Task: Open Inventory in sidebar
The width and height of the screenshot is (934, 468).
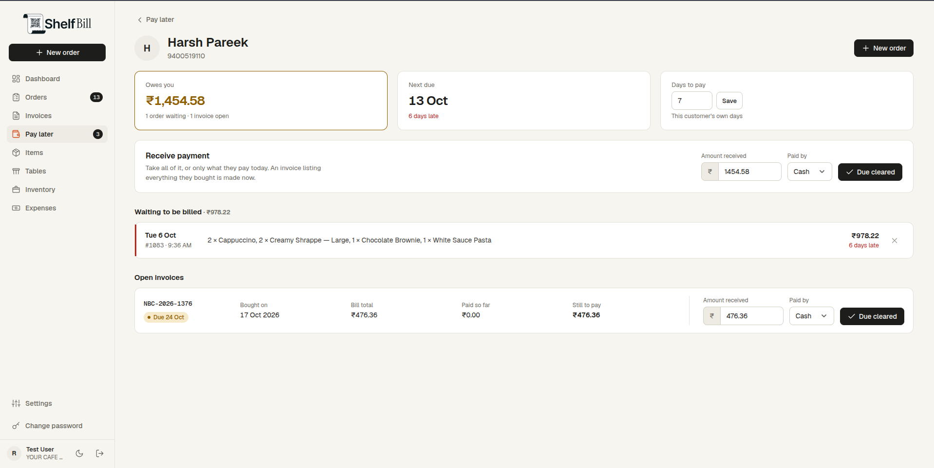Action: (57, 190)
